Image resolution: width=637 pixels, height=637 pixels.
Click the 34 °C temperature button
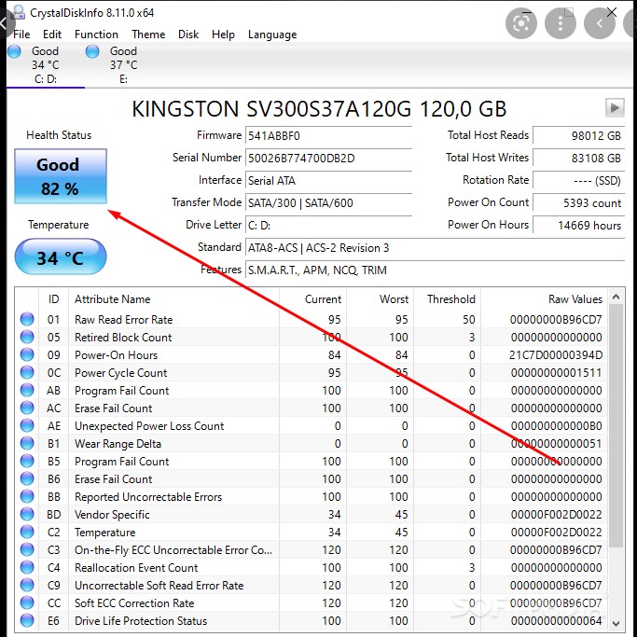click(61, 256)
